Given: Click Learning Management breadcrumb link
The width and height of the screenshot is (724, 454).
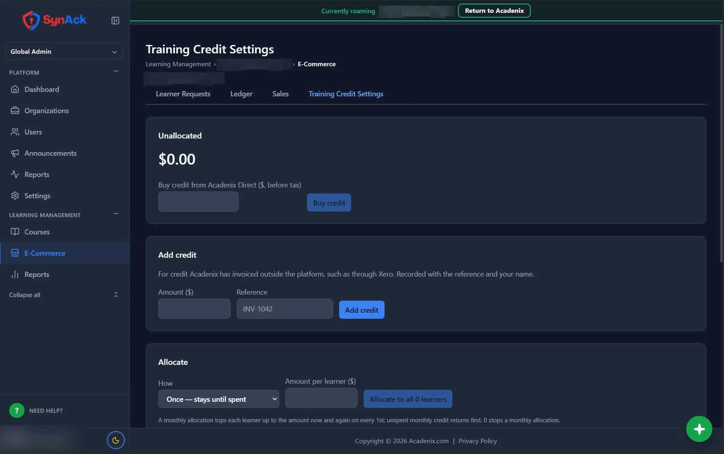Looking at the screenshot, I should (178, 64).
